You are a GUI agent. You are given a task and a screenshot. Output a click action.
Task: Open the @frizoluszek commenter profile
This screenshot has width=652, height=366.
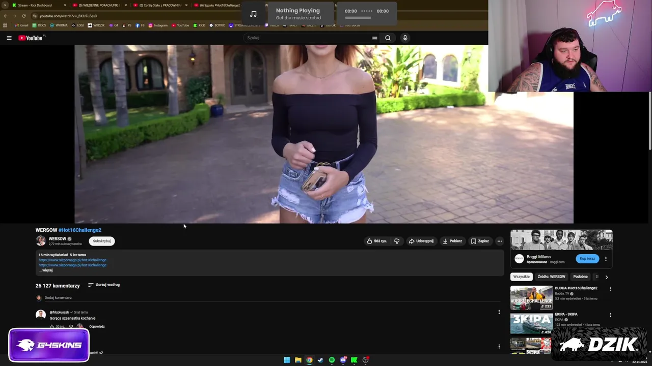[59, 312]
